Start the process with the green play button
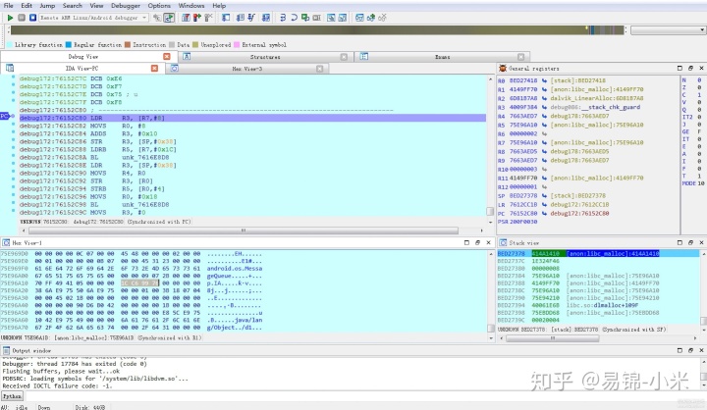 10,18
